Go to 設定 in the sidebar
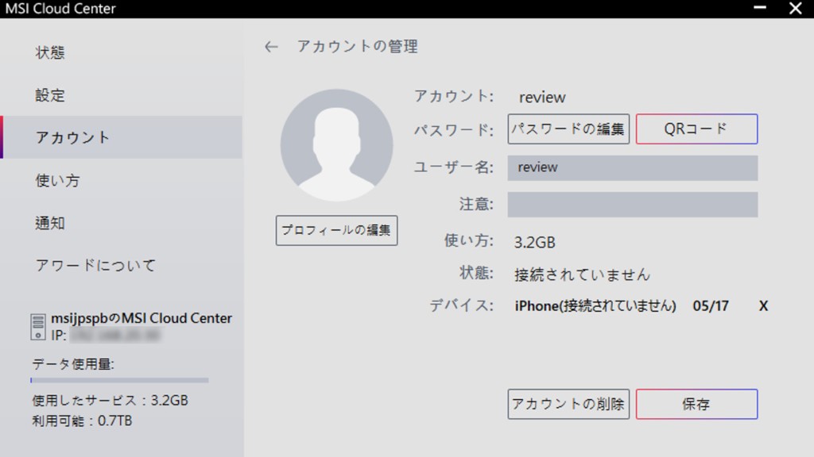814x457 pixels. coord(50,95)
